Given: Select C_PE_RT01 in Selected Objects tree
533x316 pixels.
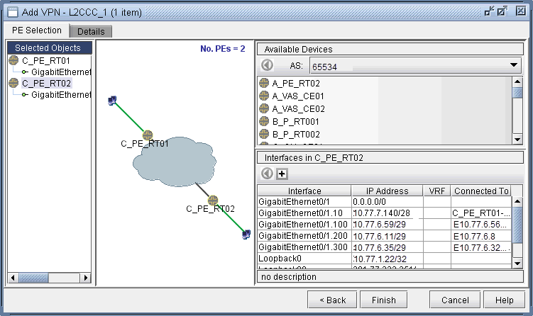Looking at the screenshot, I should coord(45,61).
